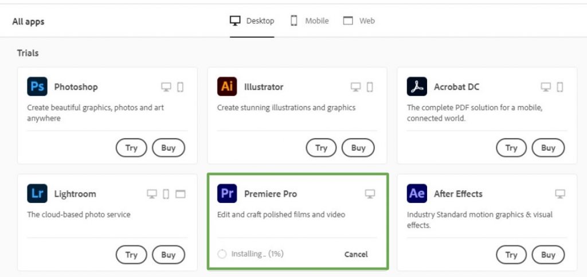Click Premiere Pro's desktop platform icon
The height and width of the screenshot is (277, 587).
[x=370, y=194]
